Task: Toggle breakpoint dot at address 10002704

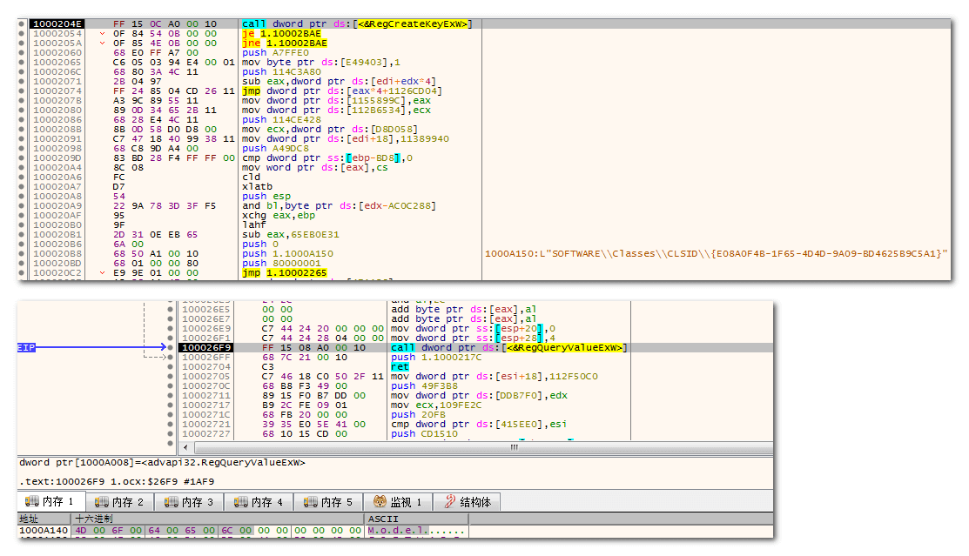Action: click(x=171, y=367)
